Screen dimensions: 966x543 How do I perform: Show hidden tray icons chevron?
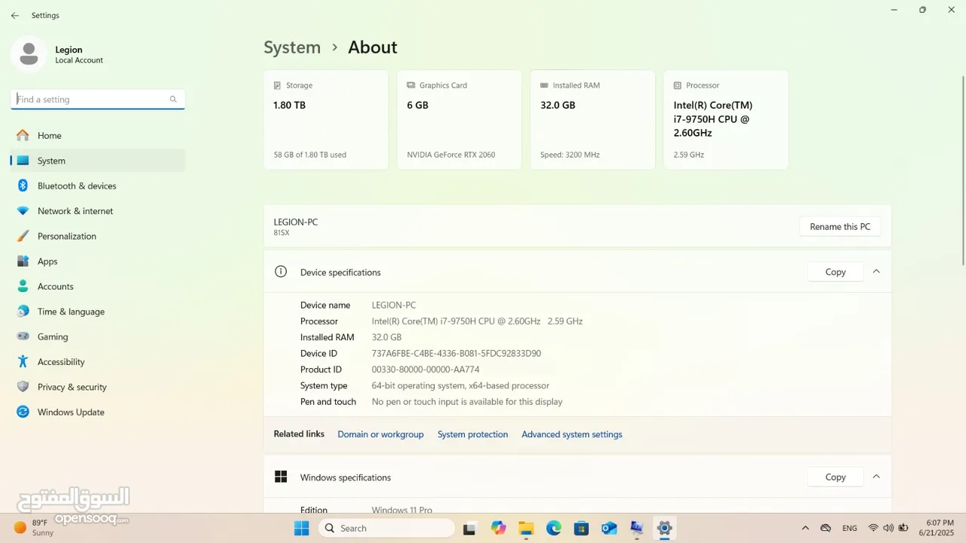(x=805, y=528)
